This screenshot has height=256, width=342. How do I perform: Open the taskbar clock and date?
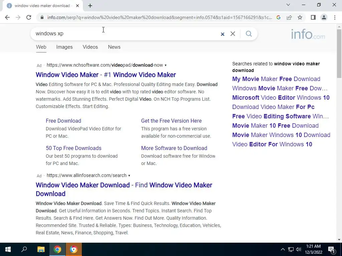click(x=313, y=249)
